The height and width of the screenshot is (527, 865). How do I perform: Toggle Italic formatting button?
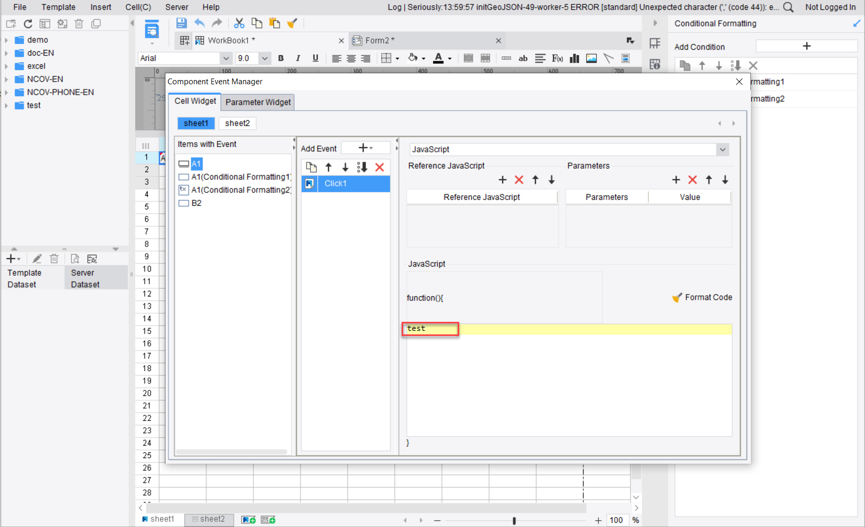coord(298,58)
